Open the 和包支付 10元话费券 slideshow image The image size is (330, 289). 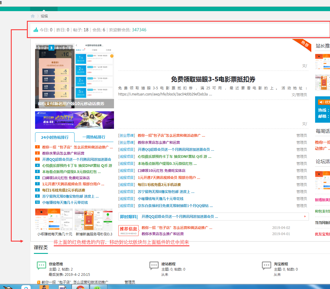(x=75, y=76)
